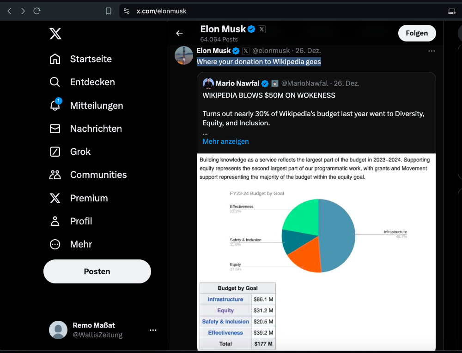This screenshot has width=462, height=353.
Task: Click the 'Effectiveness' link in budget table
Action: [225, 333]
